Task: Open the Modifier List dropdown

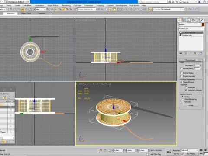Action: 191,29
